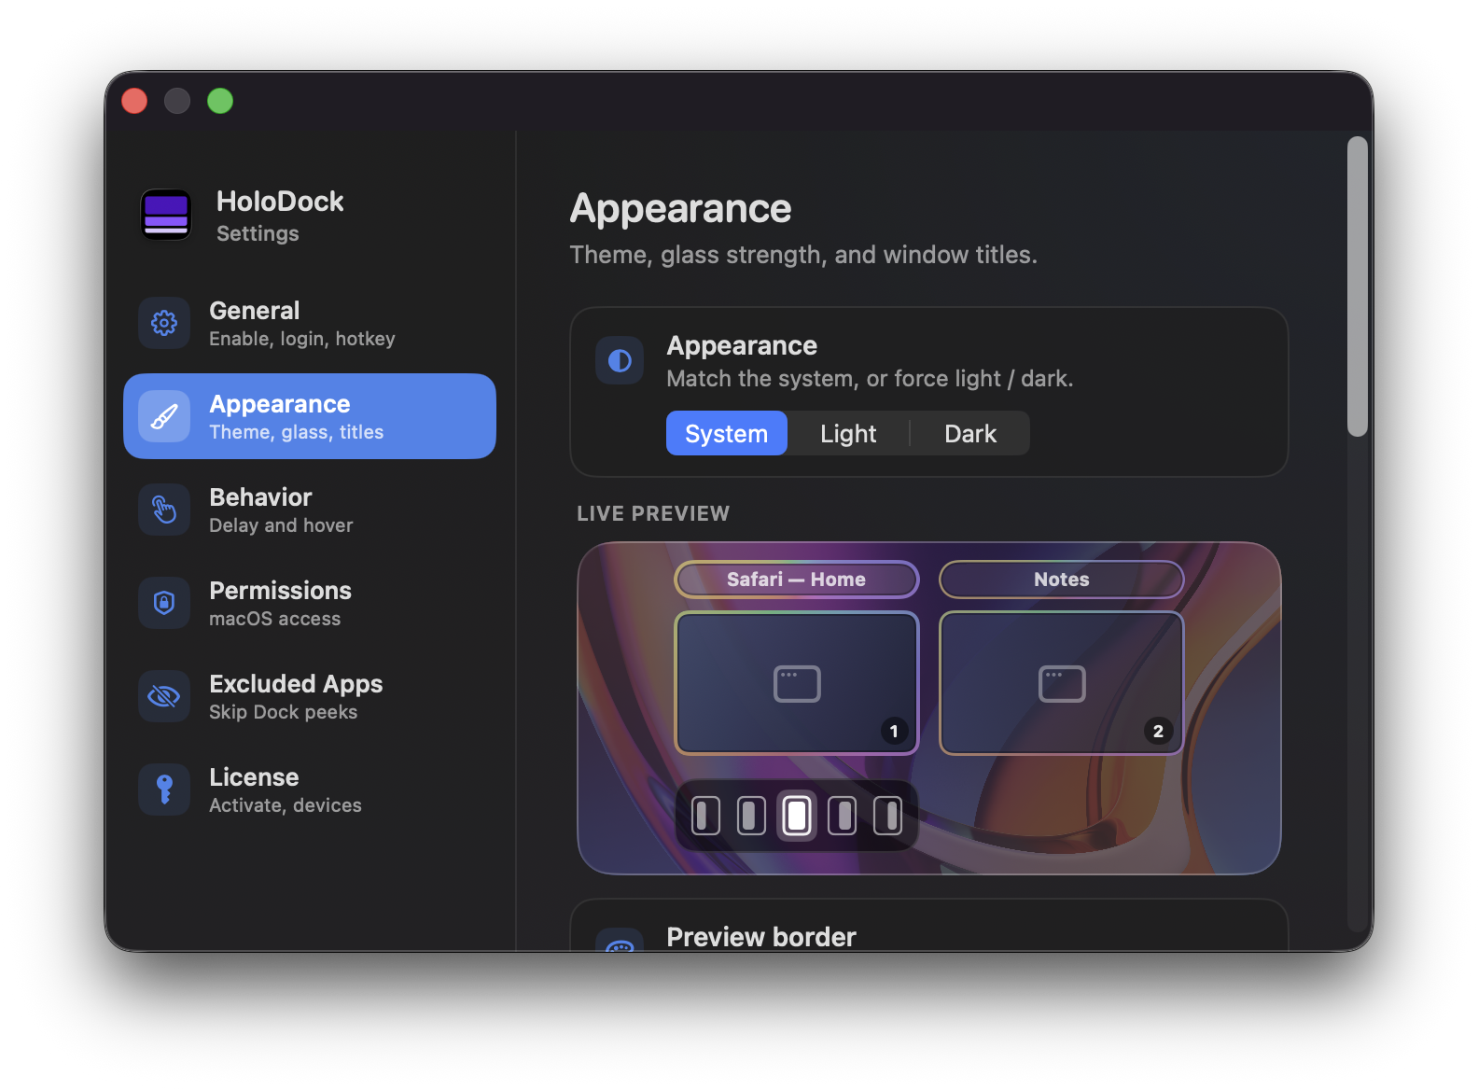Screen dimensions: 1478x1090
Task: Force the Dark appearance mode
Action: (970, 433)
